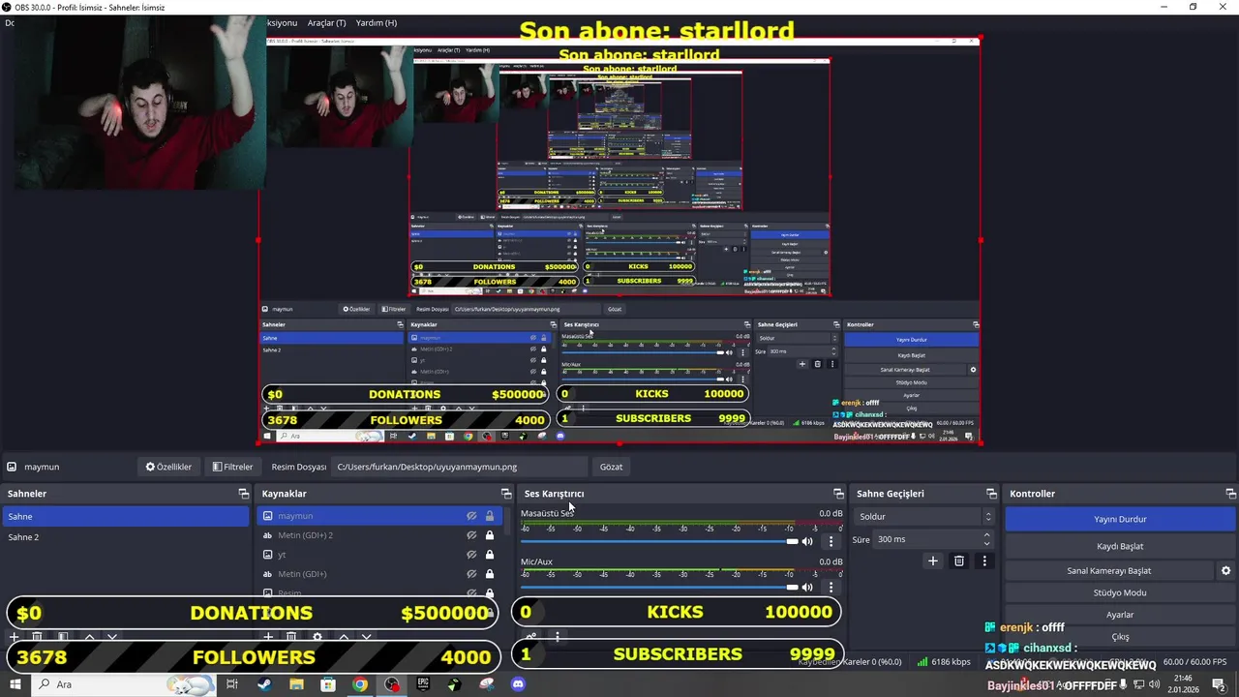Open Microsoft Store from the taskbar

(328, 684)
